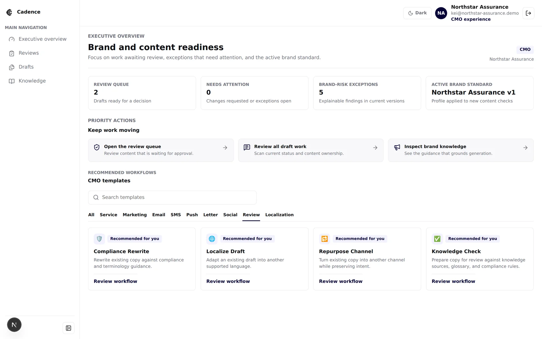
Task: Click the Compliance Rewrite card title
Action: [x=121, y=252]
